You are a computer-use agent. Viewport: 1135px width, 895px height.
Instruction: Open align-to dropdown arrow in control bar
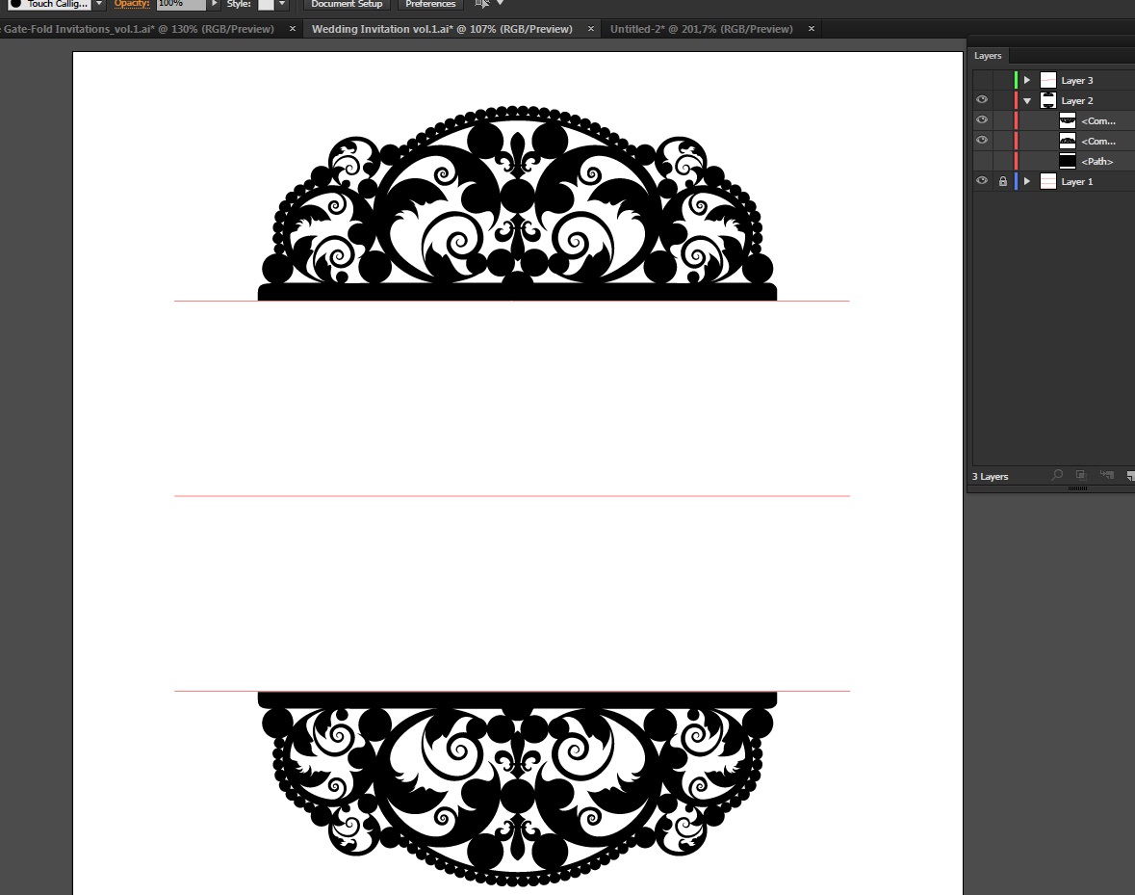[x=500, y=3]
